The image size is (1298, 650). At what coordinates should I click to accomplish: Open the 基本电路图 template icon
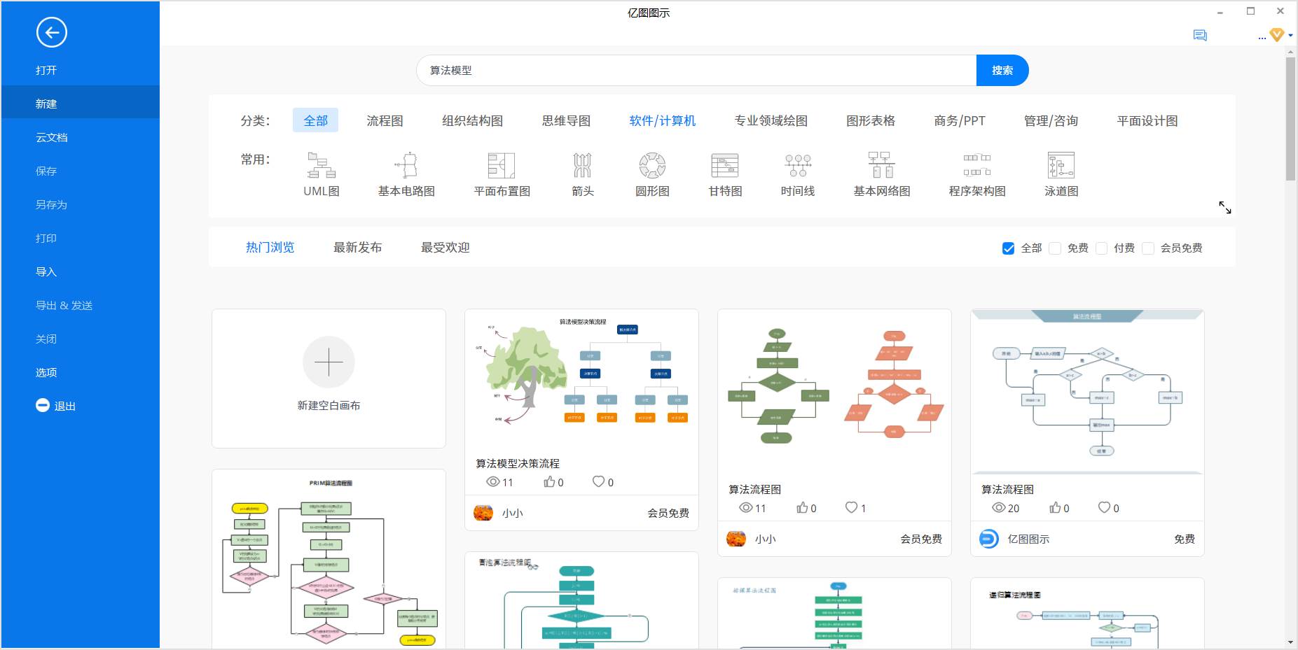pos(406,165)
